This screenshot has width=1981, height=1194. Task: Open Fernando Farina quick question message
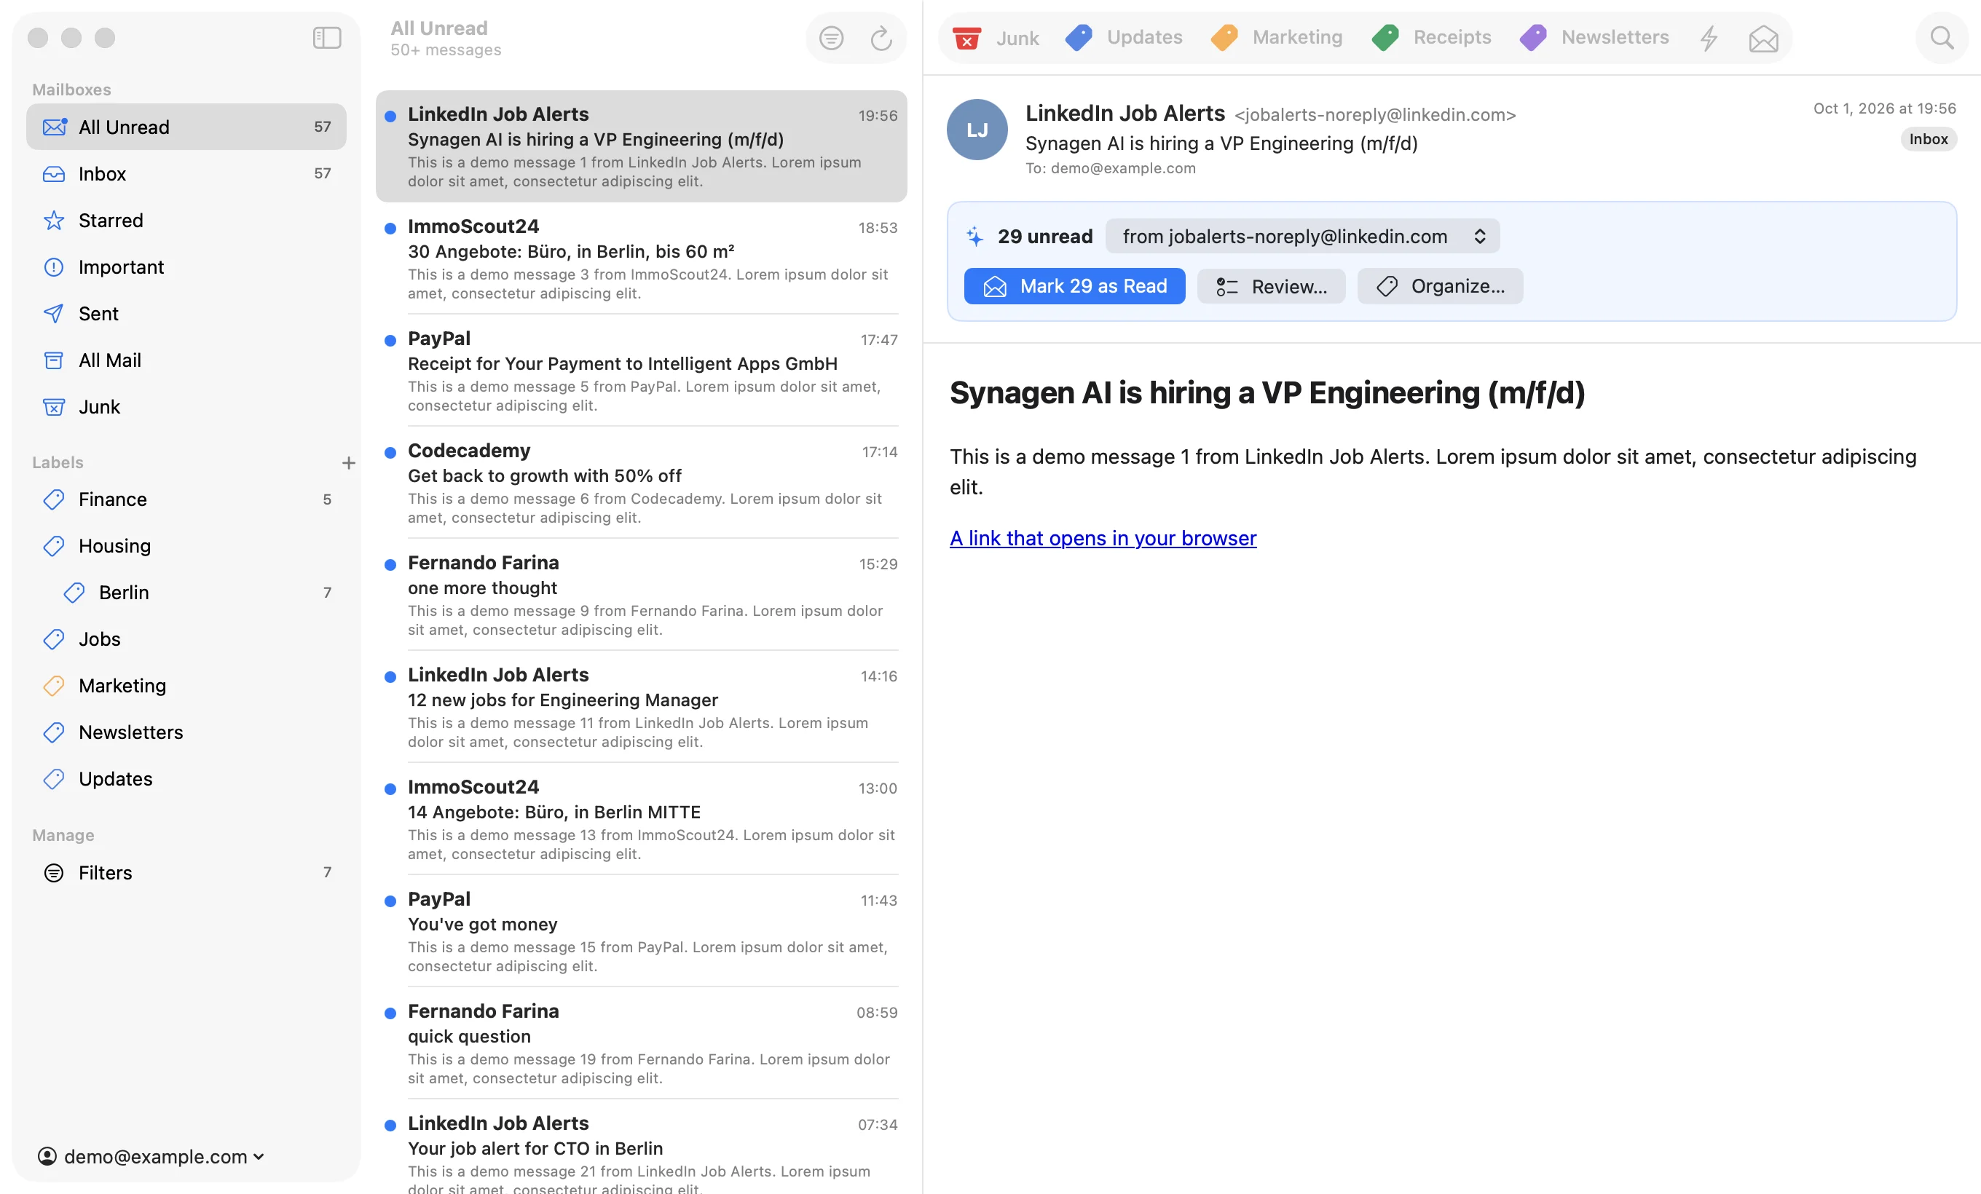pyautogui.click(x=642, y=1044)
